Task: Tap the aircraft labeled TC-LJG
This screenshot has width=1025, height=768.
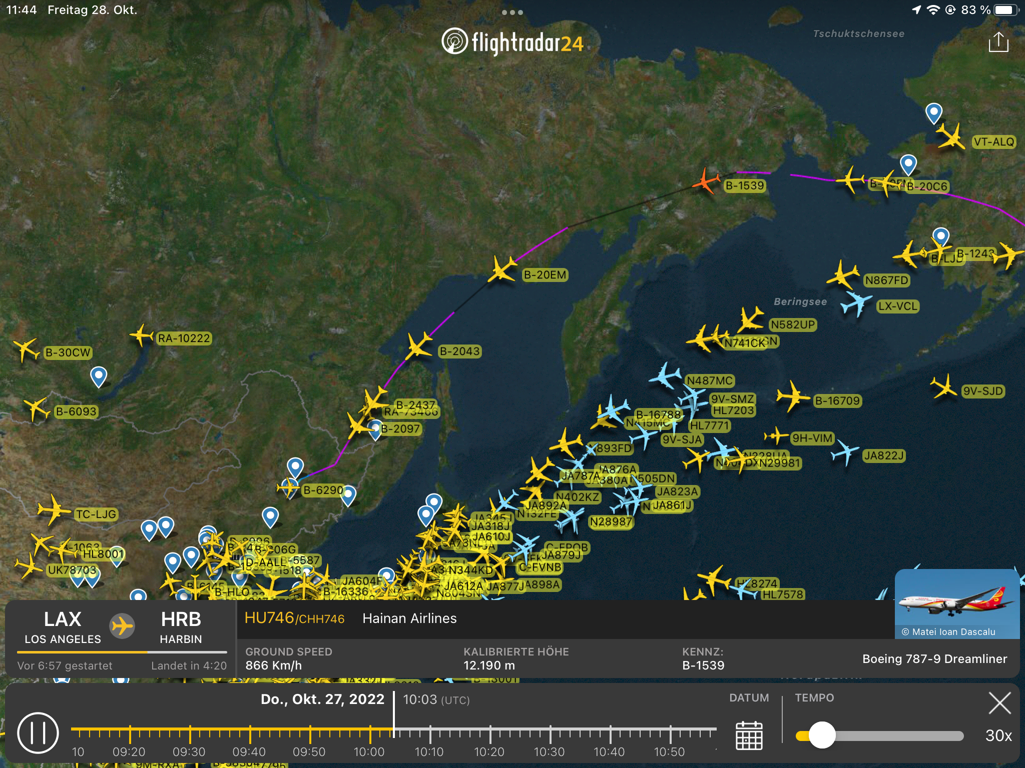Action: [x=54, y=510]
